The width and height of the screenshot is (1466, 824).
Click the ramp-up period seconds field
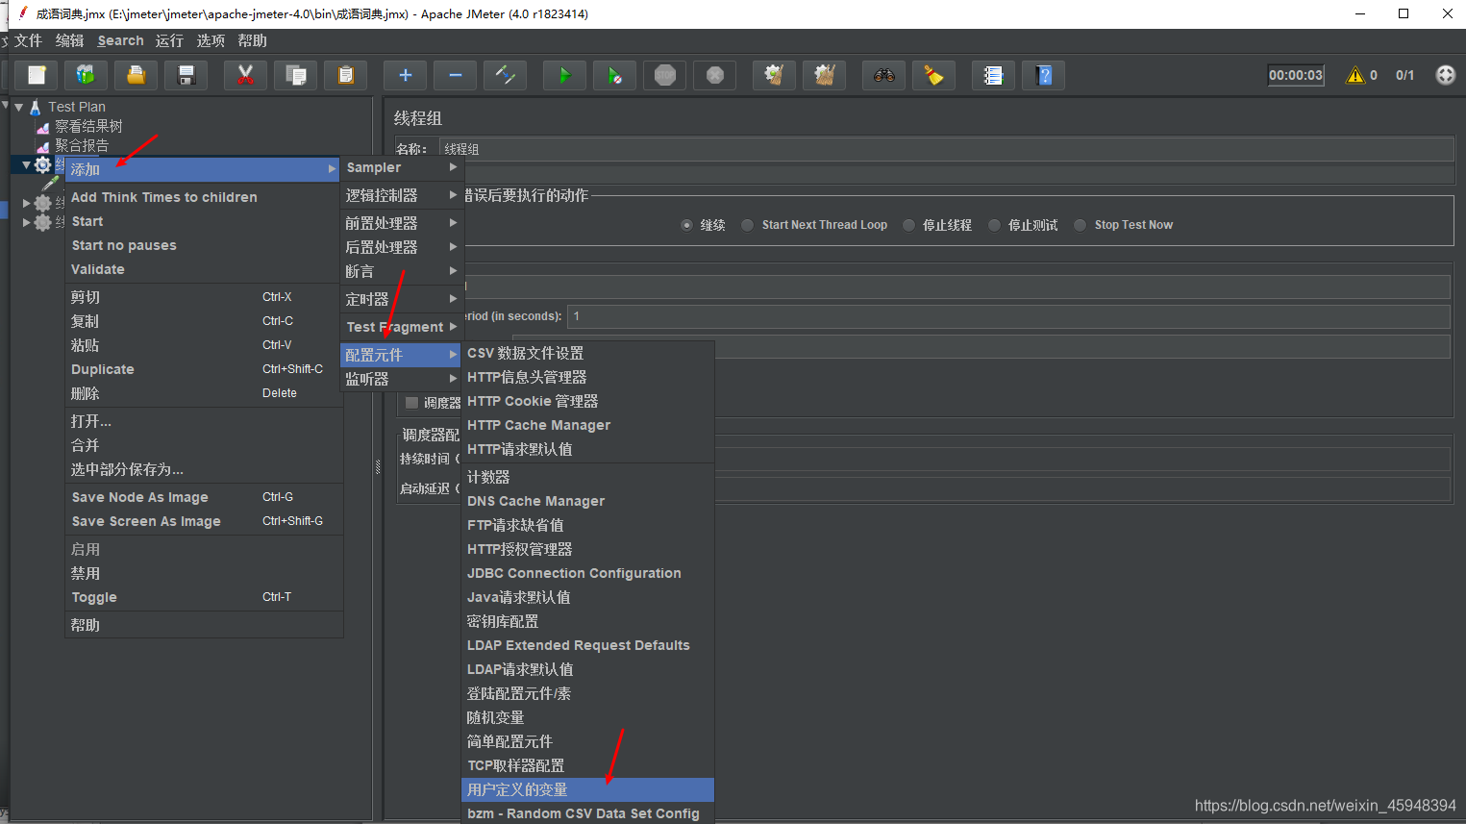[x=1008, y=316]
